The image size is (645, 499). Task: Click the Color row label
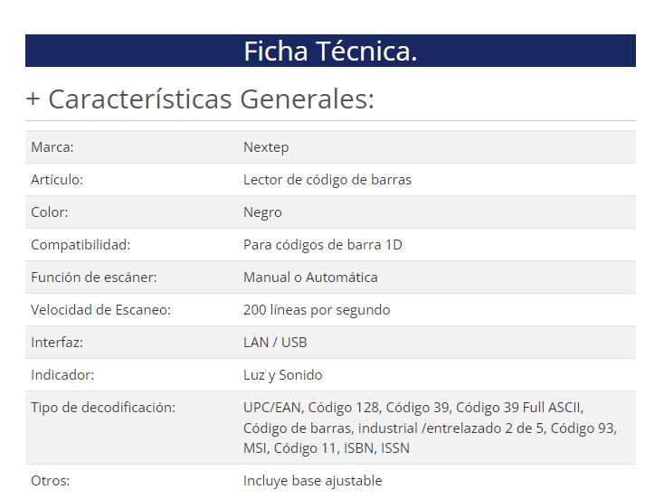click(50, 212)
